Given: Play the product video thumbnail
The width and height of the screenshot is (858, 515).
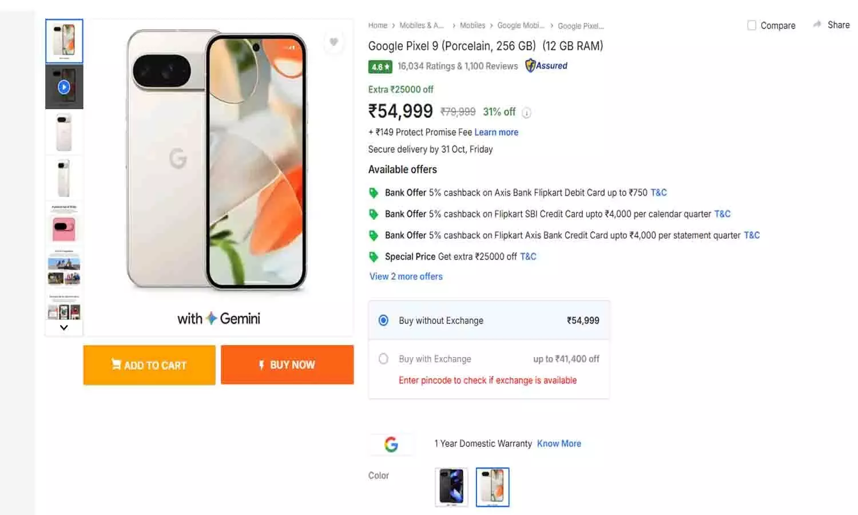Looking at the screenshot, I should 63,86.
